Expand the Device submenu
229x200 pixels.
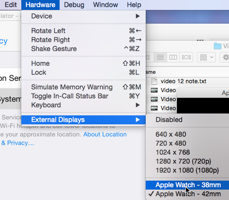click(83, 16)
